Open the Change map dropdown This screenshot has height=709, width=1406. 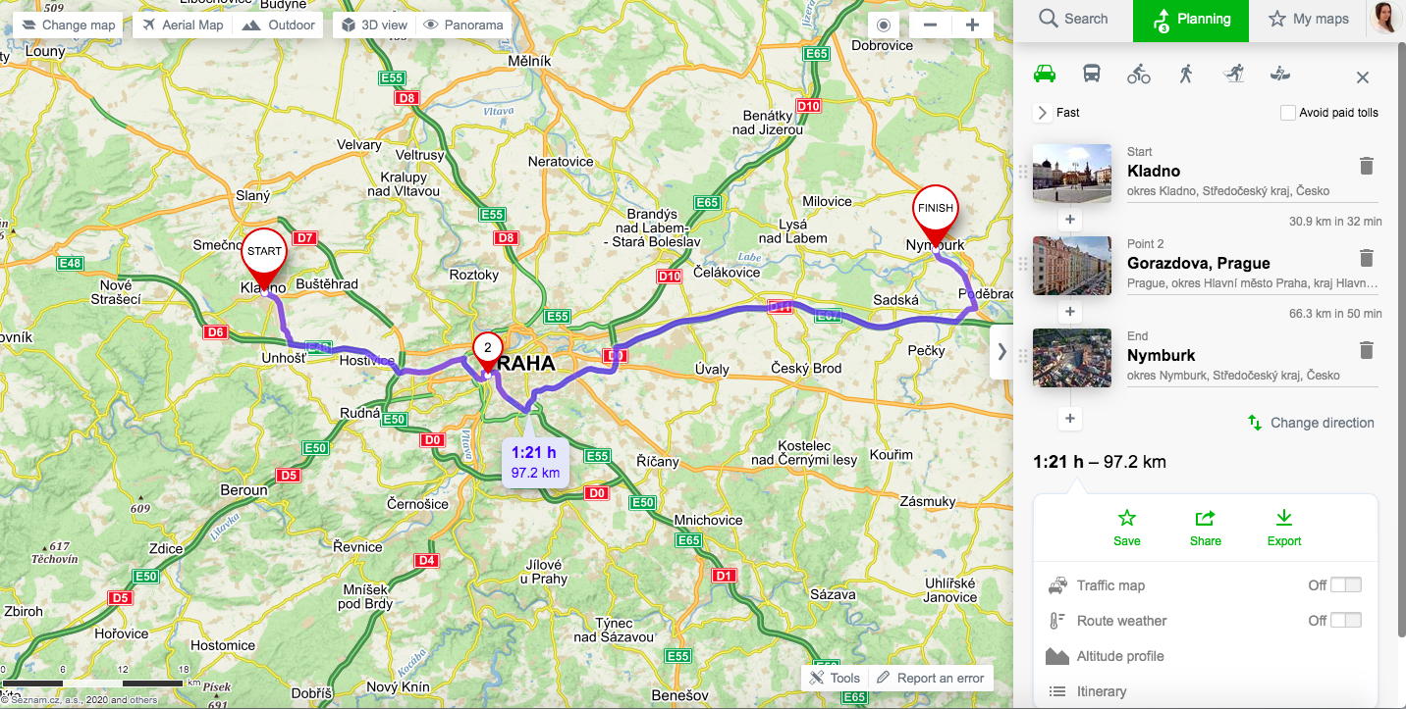(68, 25)
